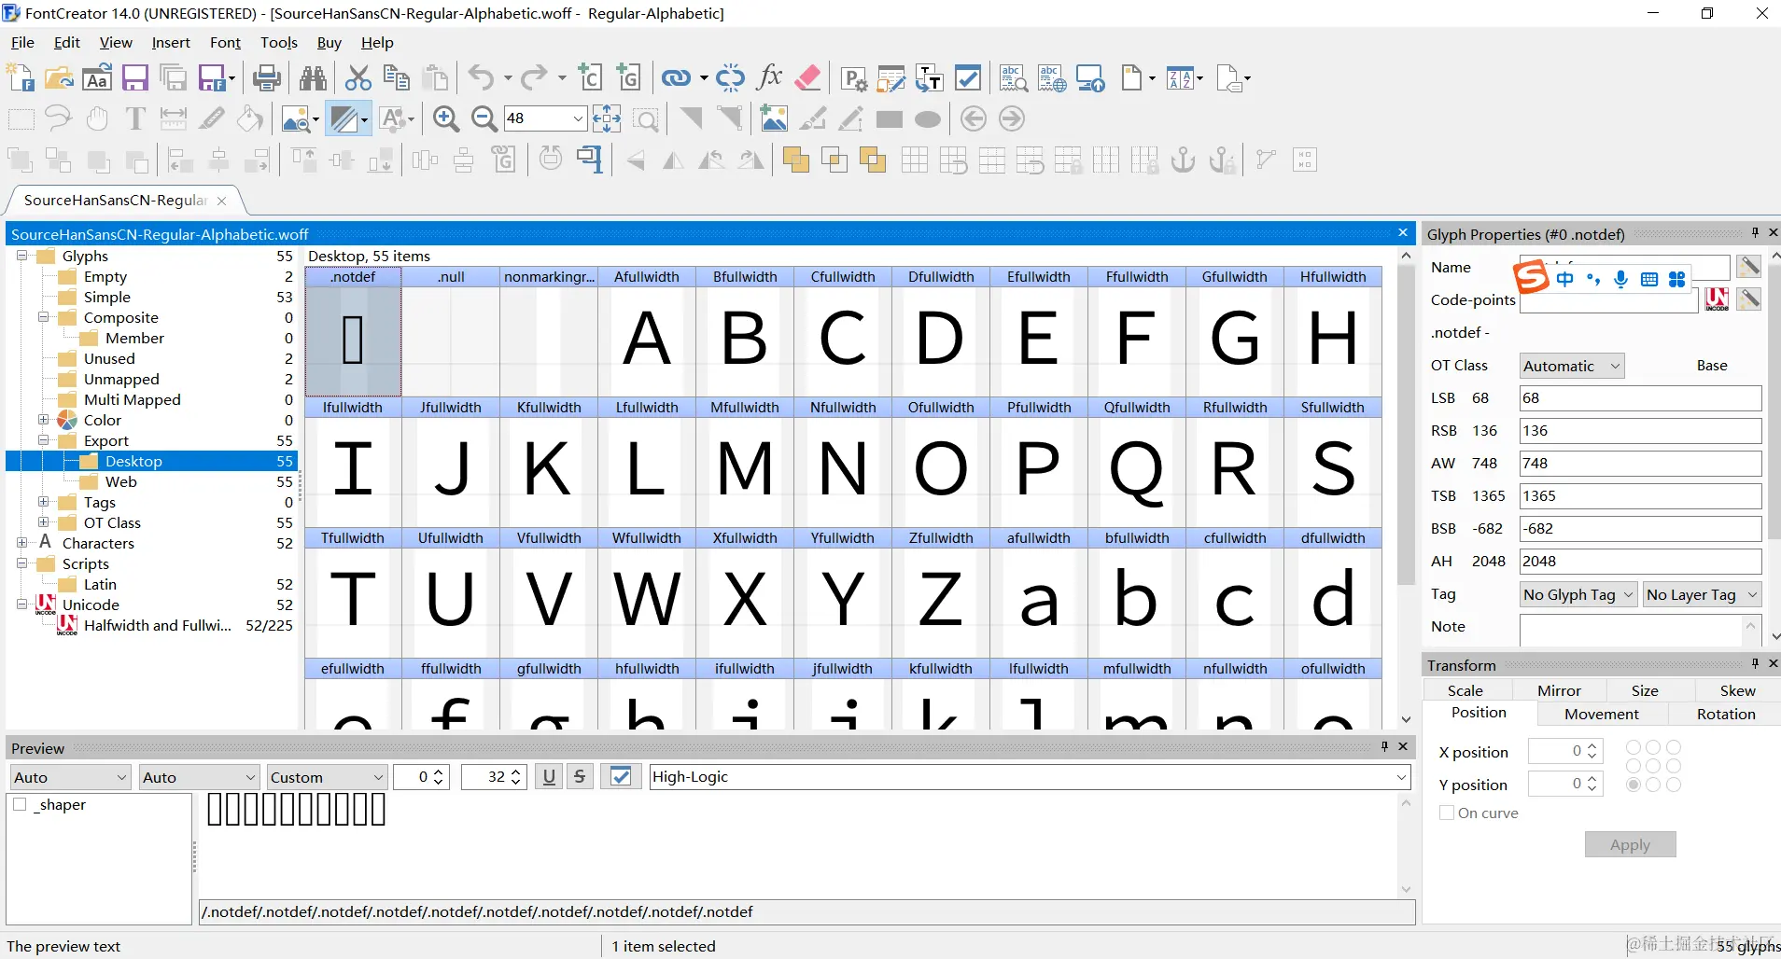Viewport: 1781px width, 959px height.
Task: Toggle strikethrough S button in Preview
Action: (580, 776)
